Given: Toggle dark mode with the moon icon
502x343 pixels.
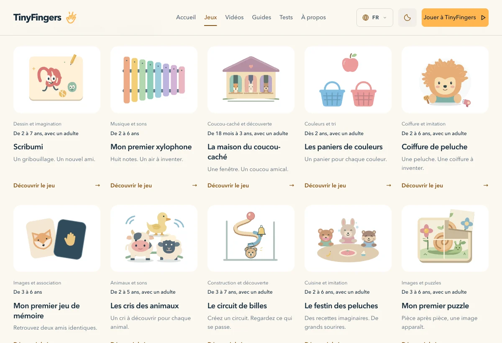Looking at the screenshot, I should 407,18.
